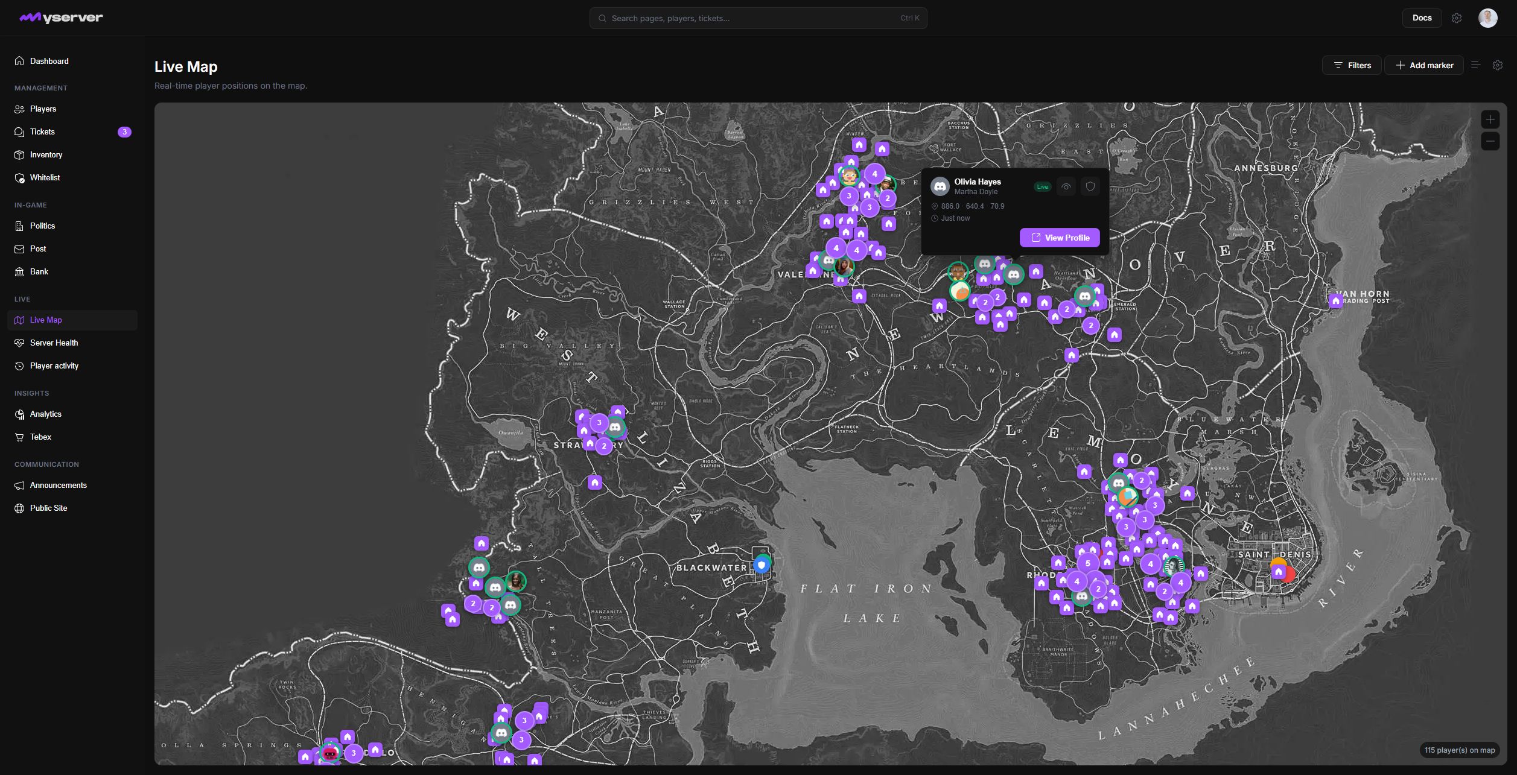The height and width of the screenshot is (775, 1517).
Task: Open the Tebex store page
Action: (72, 437)
